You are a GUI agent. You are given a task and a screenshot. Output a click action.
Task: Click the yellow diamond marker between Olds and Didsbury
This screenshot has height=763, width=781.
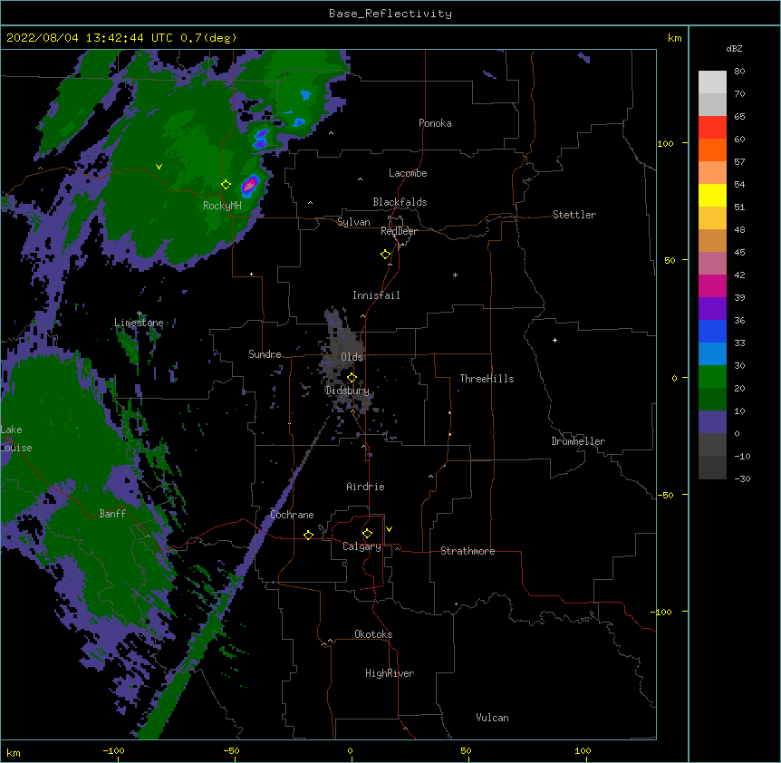coord(352,378)
